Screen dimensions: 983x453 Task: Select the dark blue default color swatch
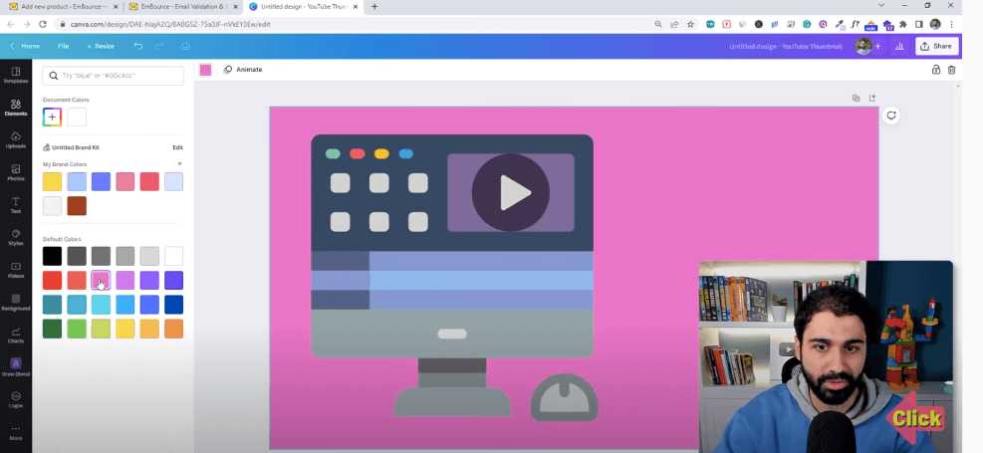pos(173,305)
